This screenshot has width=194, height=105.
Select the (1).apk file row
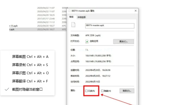[38, 26]
